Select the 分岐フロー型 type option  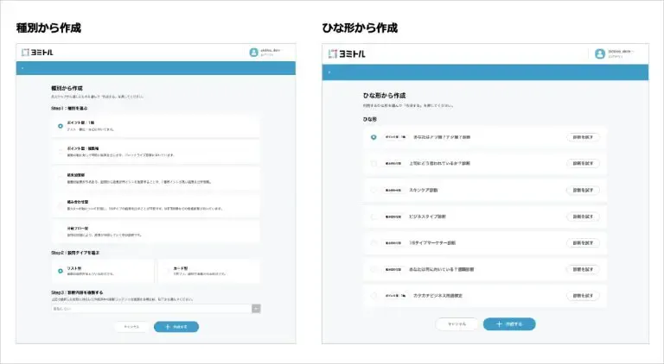[x=156, y=231]
